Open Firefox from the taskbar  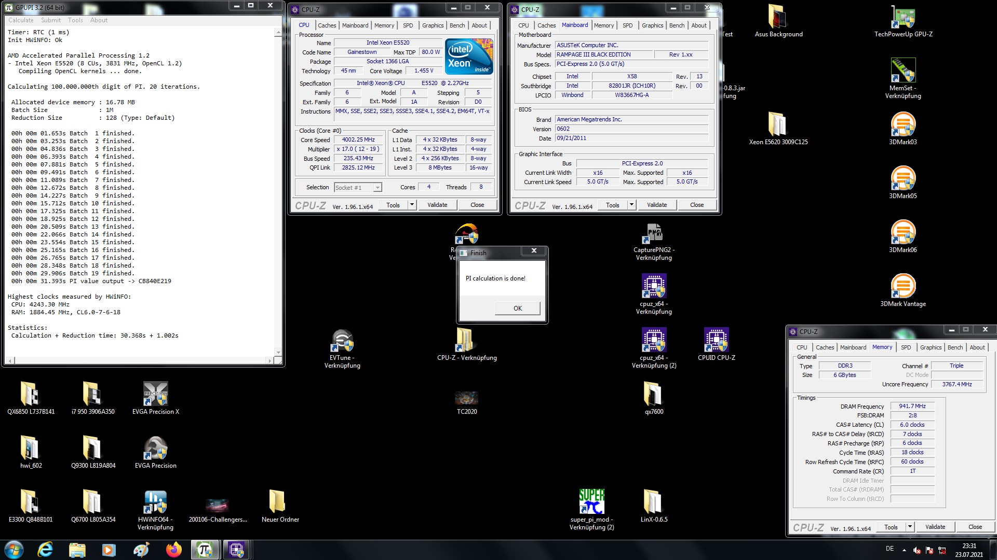(173, 550)
